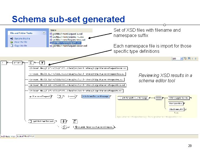Screen dimensions: 200x150
Task: Switch to the Logical Model View tab
Action: [26, 136]
